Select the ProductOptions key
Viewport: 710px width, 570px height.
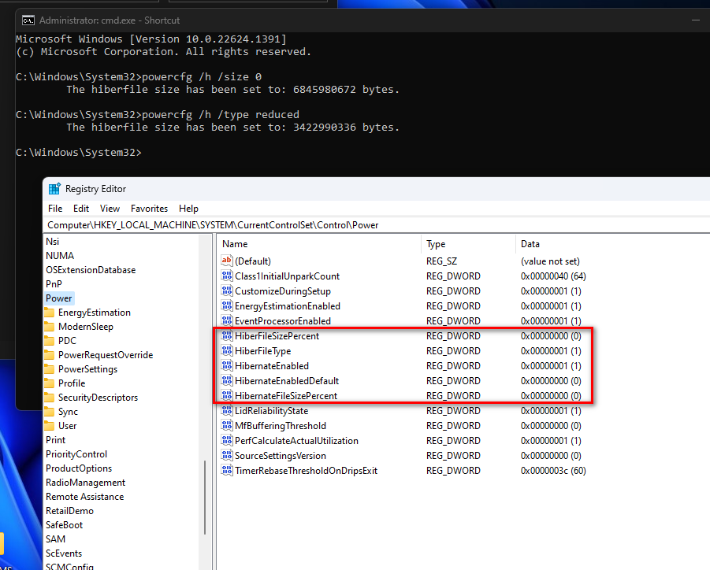79,468
